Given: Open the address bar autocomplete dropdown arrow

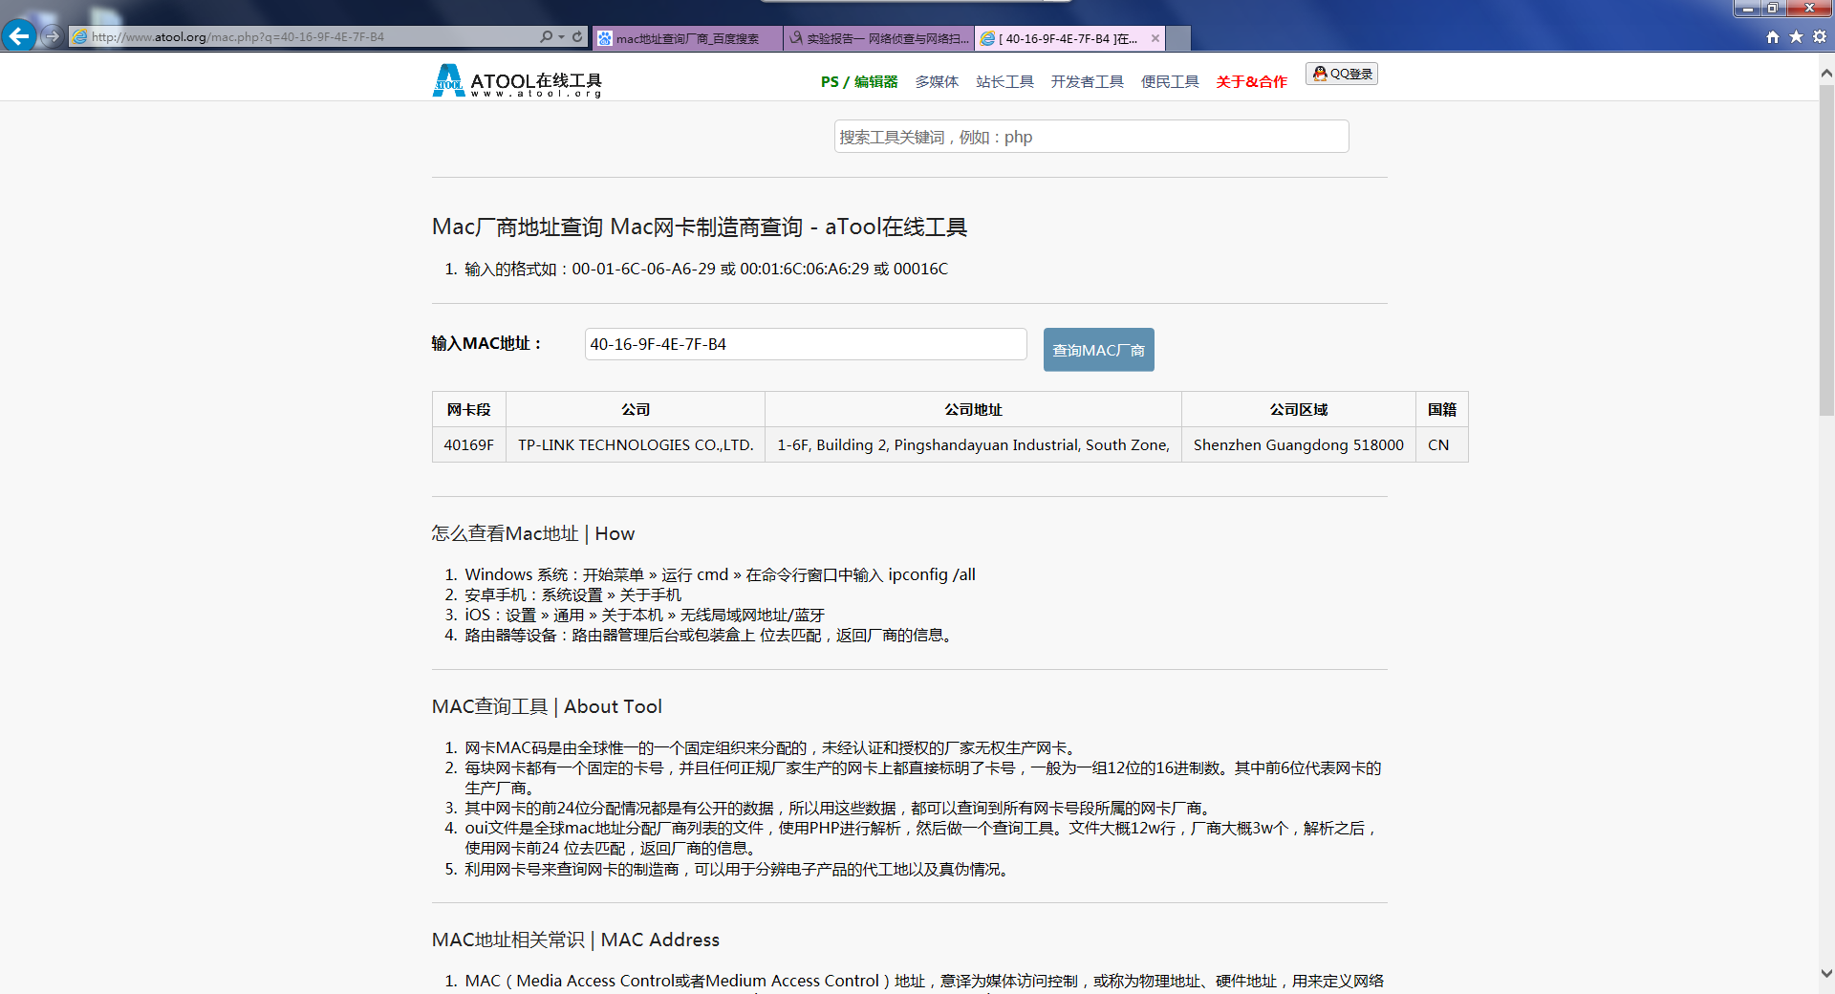Looking at the screenshot, I should click(x=561, y=37).
